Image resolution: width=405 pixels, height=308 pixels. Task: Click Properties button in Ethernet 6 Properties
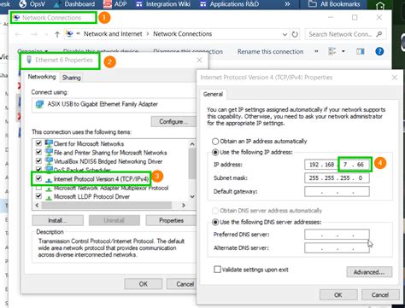[x=171, y=220]
